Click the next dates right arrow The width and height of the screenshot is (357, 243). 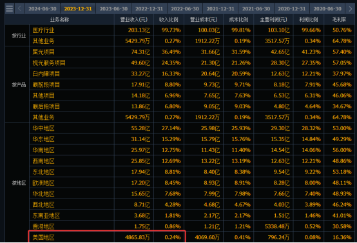[x=350, y=8]
